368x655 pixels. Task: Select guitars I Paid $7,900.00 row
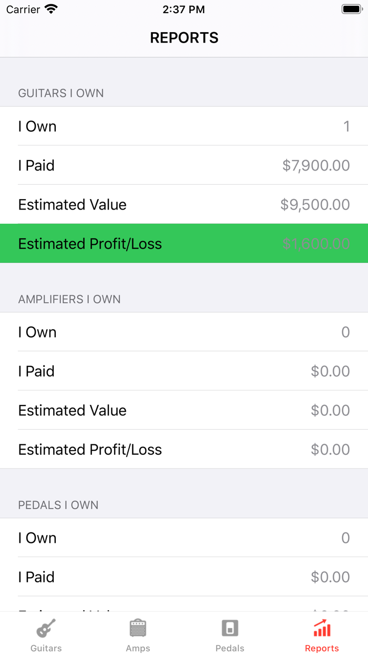pos(184,165)
